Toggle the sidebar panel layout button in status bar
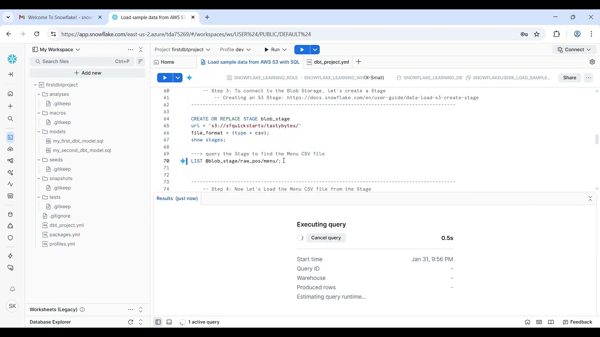600x337 pixels. (158, 322)
